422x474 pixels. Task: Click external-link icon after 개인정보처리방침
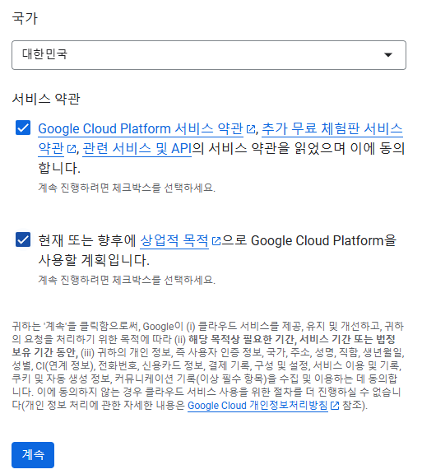point(335,406)
